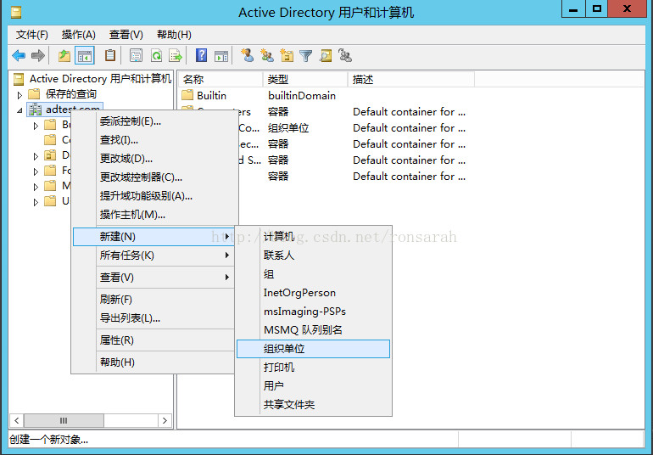This screenshot has width=653, height=455.
Task: Click the tree pane scrollbar right arrow
Action: [x=165, y=420]
